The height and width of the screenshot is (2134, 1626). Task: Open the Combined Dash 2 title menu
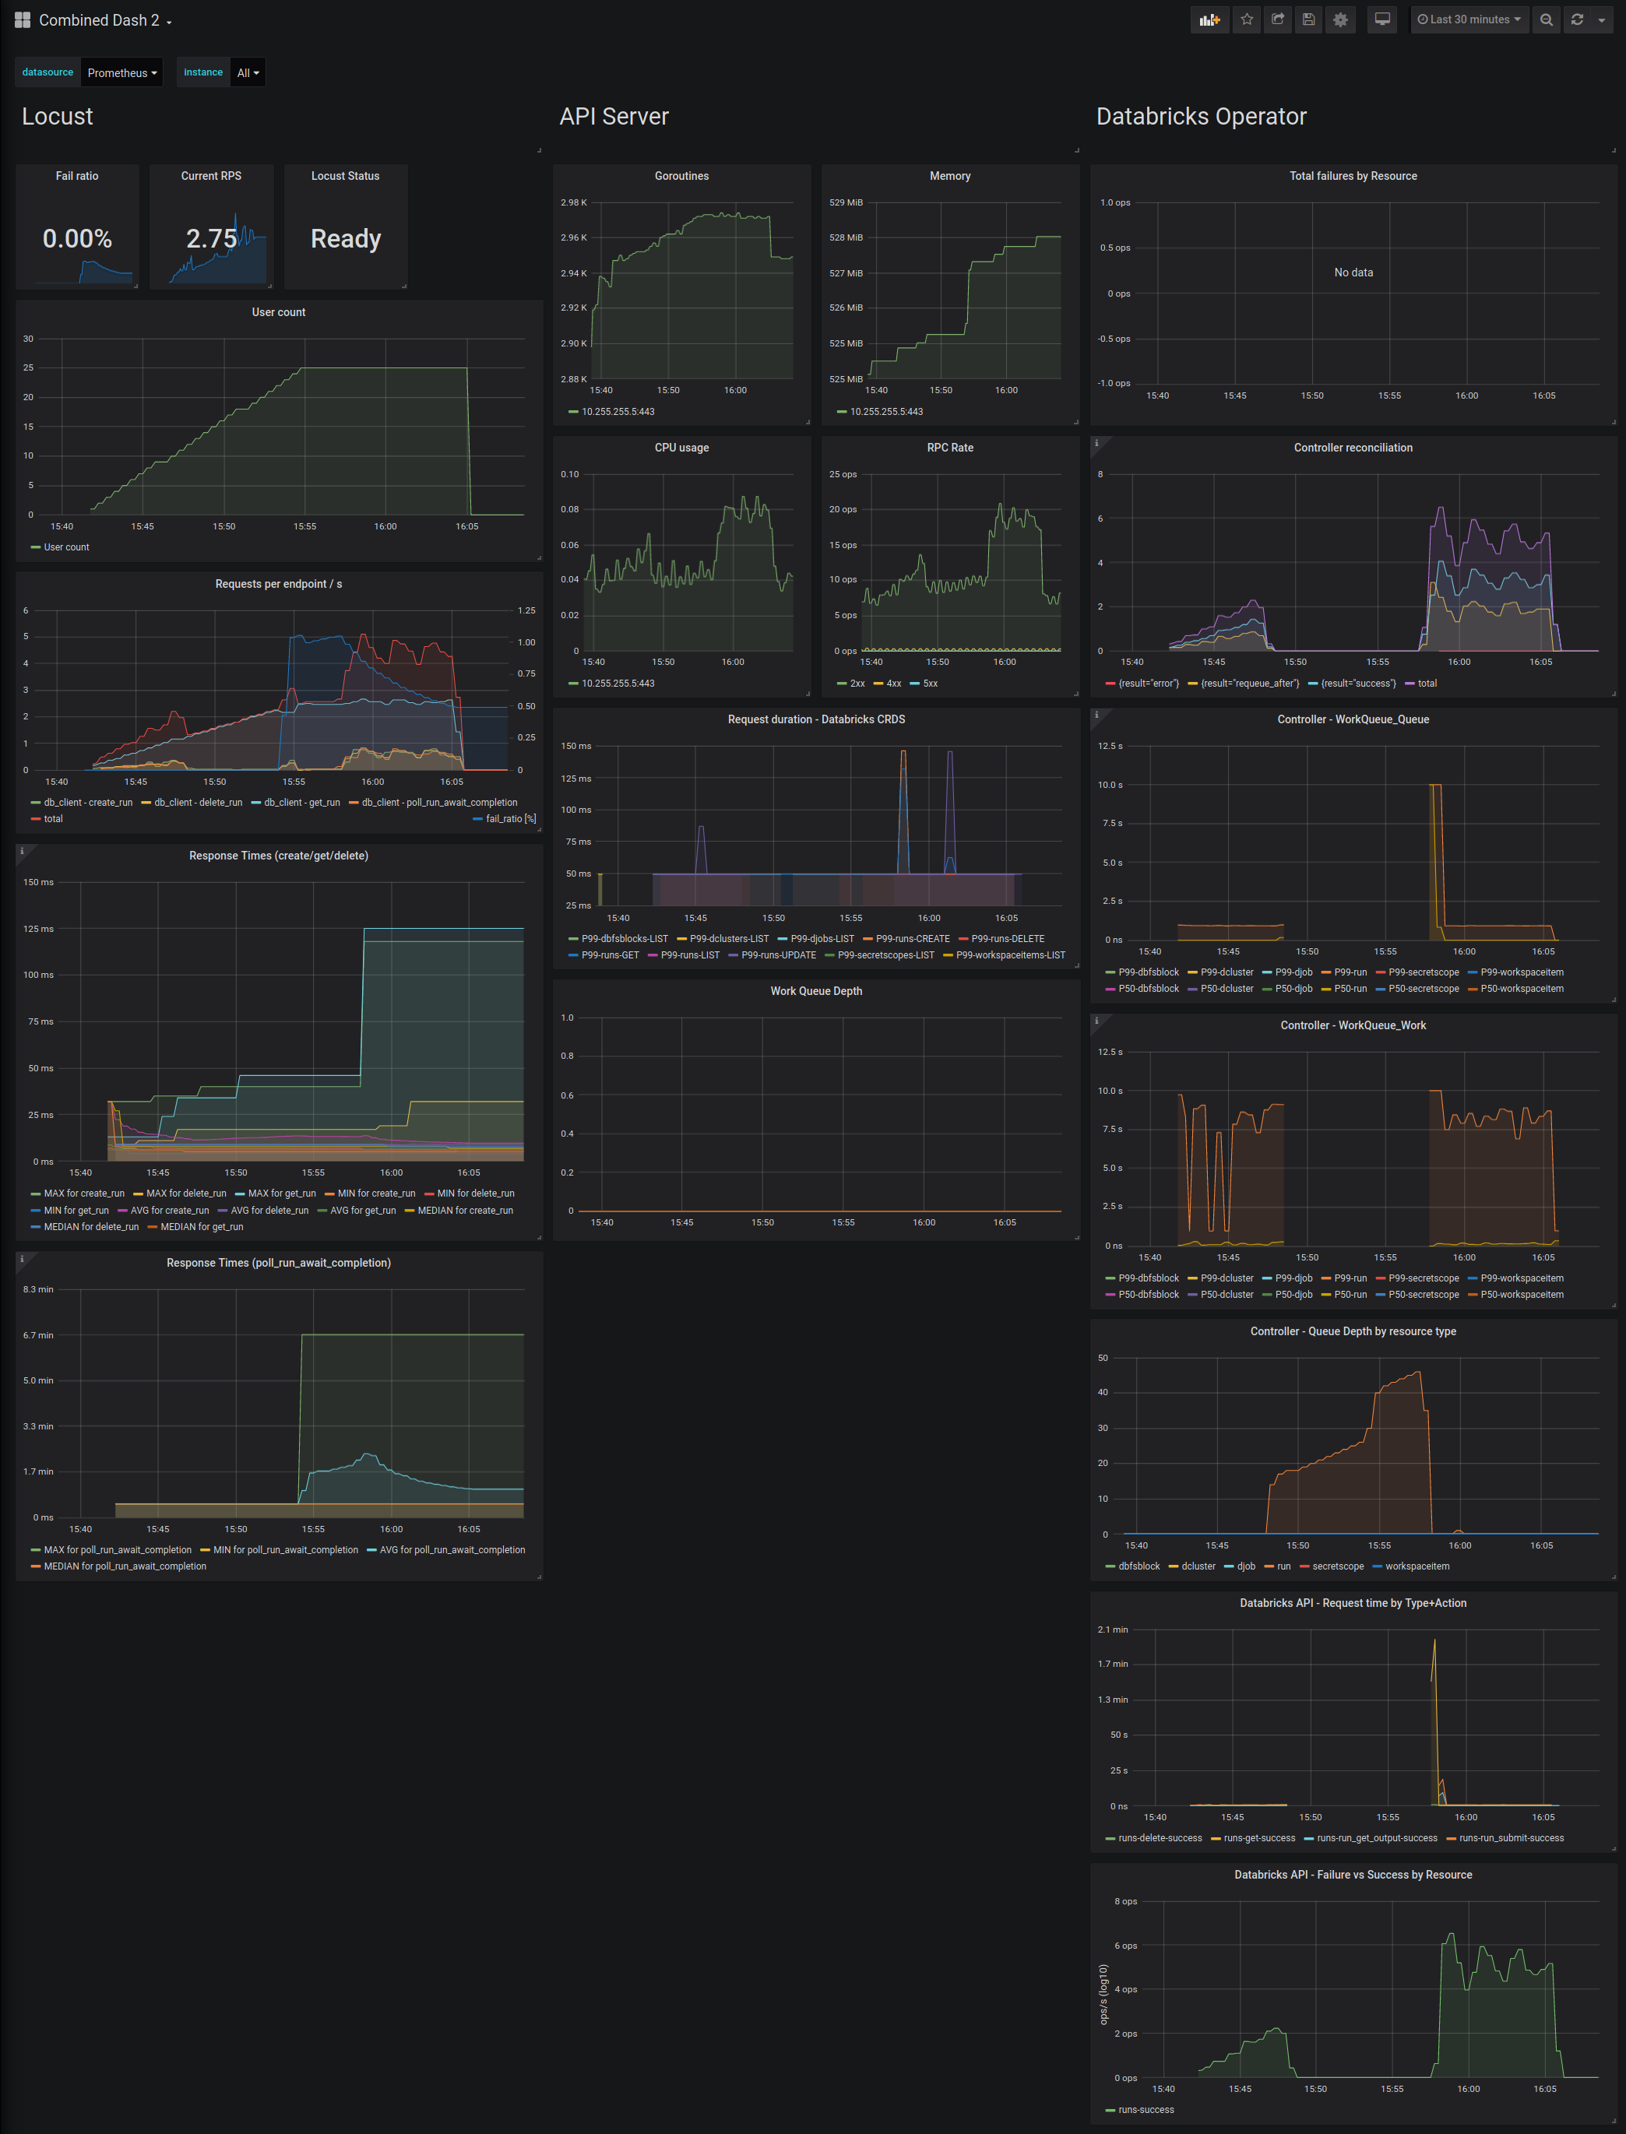coord(100,19)
